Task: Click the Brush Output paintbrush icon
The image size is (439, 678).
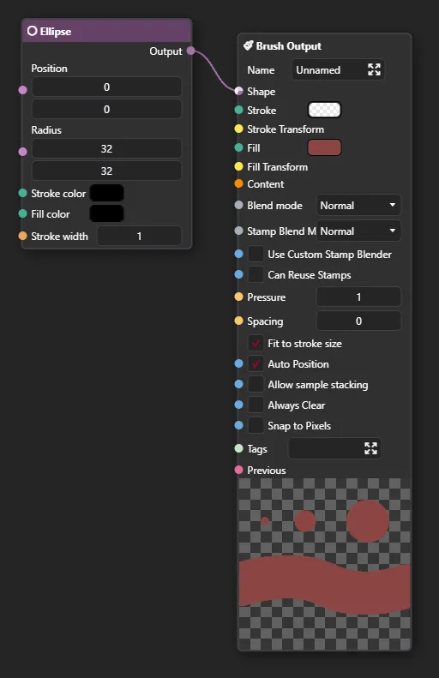Action: coord(249,45)
